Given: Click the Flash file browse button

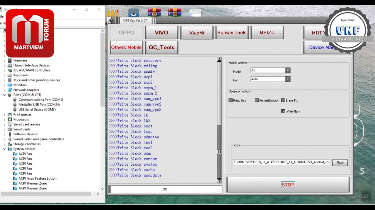Looking at the screenshot, I should click(x=340, y=163).
